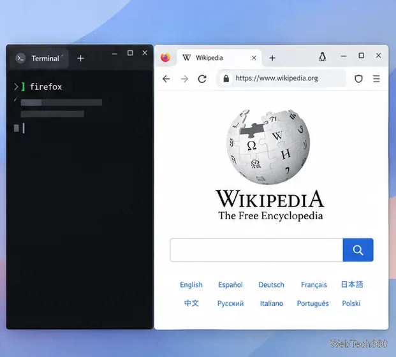396x357 pixels.
Task: Click 'The Free Encyclopedia' tagline
Action: (x=270, y=216)
